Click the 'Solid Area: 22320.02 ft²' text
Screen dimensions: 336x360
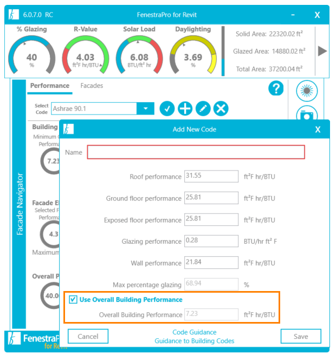(x=269, y=34)
